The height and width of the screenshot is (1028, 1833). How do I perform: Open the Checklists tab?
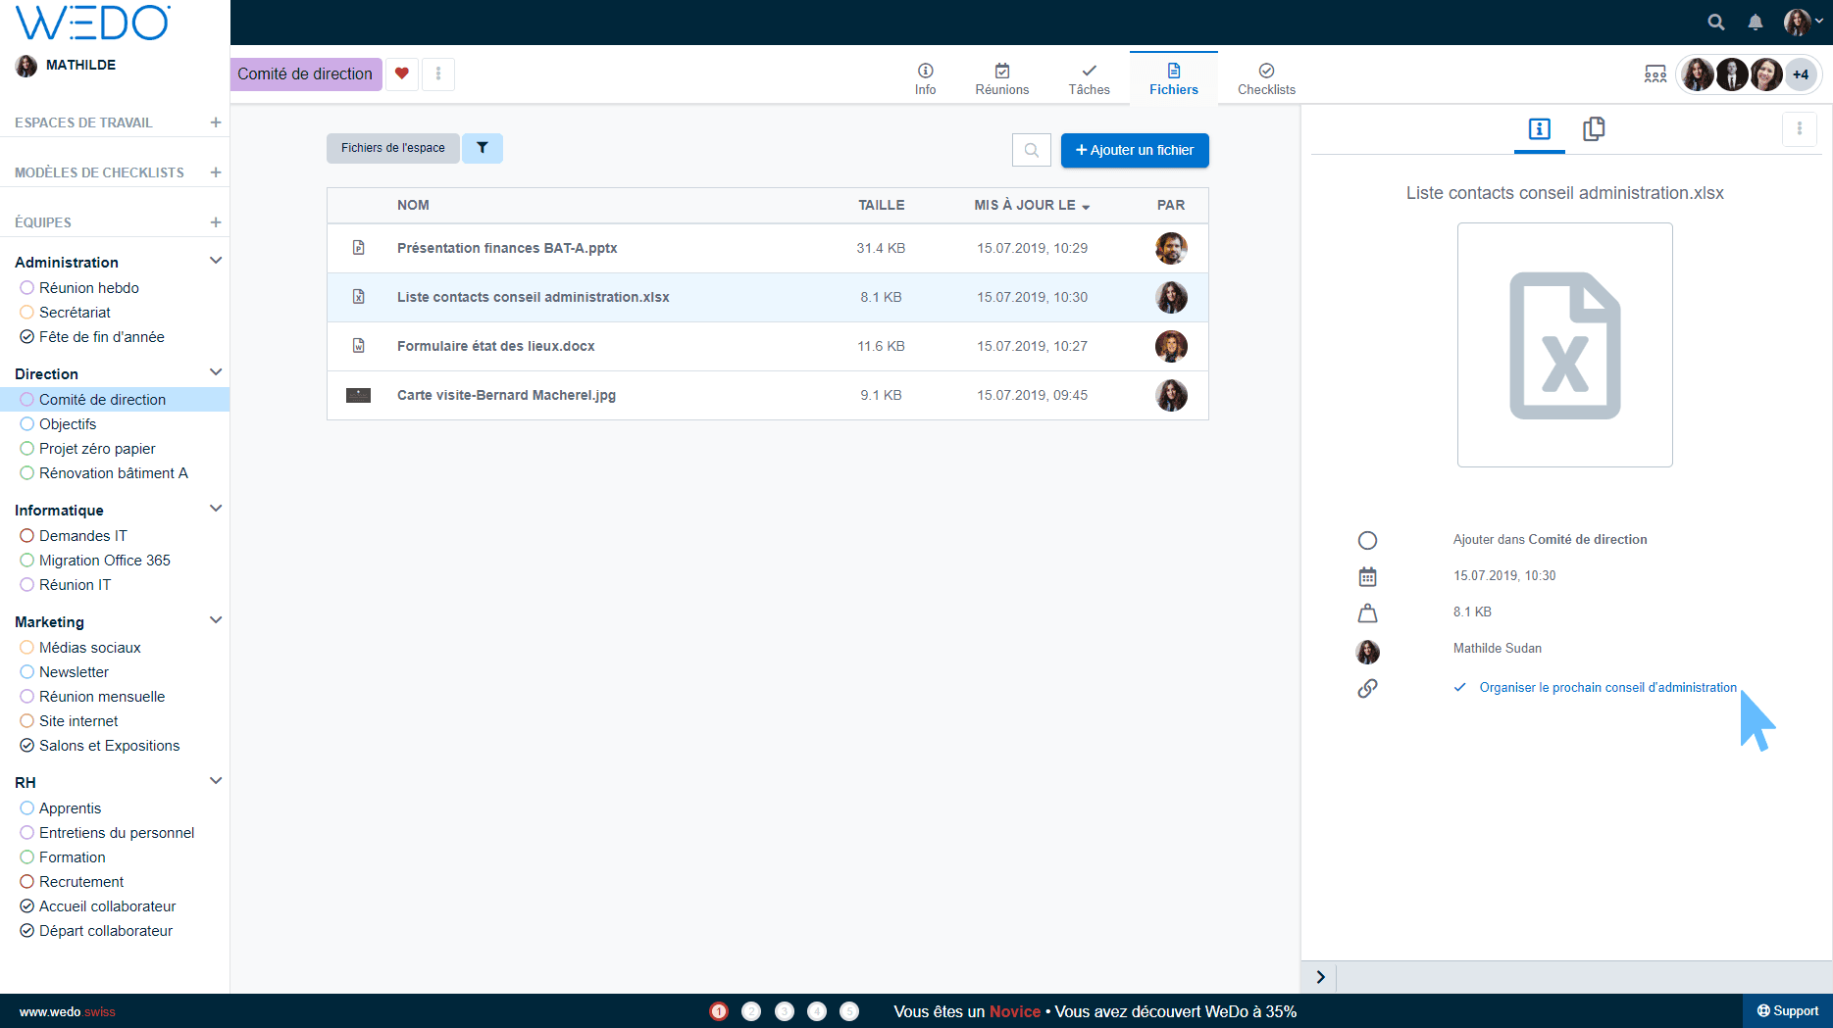(1266, 78)
